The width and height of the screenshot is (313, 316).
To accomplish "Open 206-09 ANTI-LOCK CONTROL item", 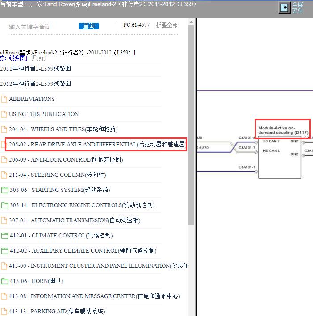I will (x=66, y=160).
